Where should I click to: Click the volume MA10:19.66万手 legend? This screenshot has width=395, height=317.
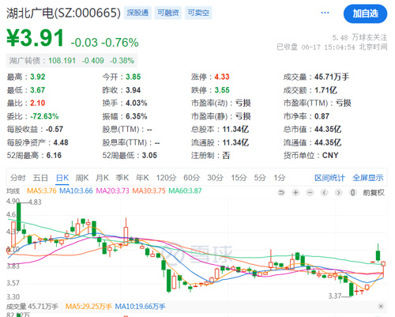click(x=140, y=307)
